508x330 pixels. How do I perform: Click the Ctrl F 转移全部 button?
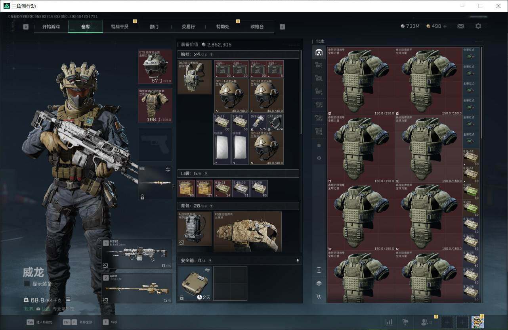[77, 322]
